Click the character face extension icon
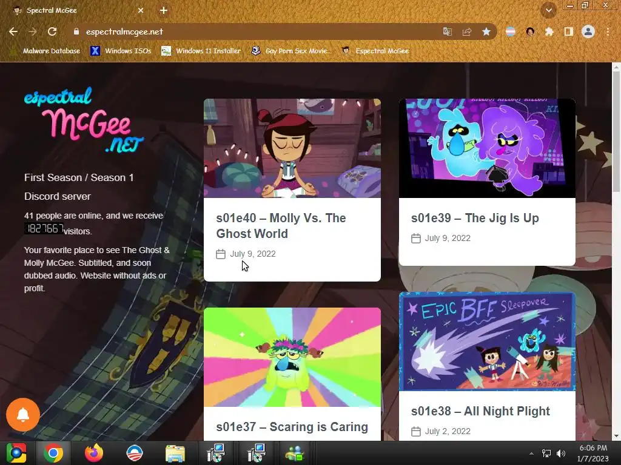 530,31
